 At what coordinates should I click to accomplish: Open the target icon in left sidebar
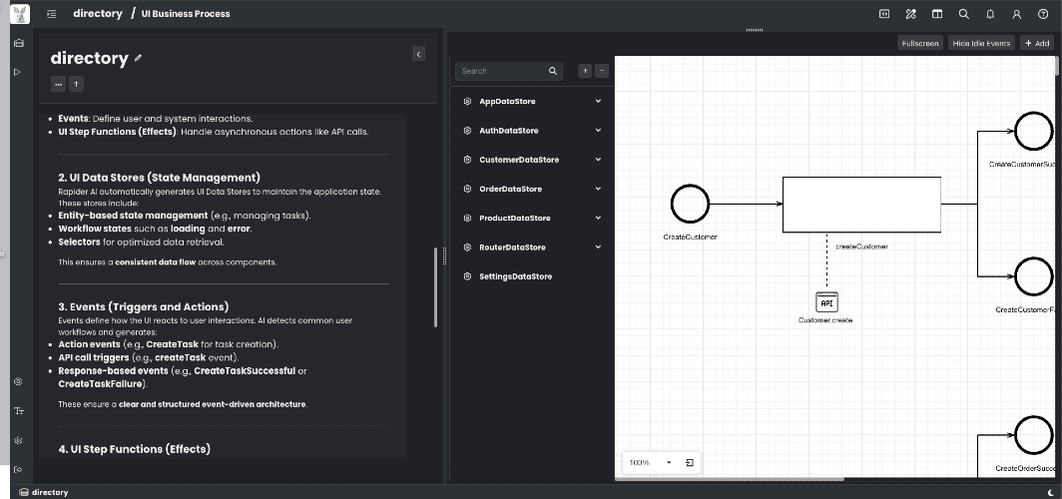[x=18, y=382]
